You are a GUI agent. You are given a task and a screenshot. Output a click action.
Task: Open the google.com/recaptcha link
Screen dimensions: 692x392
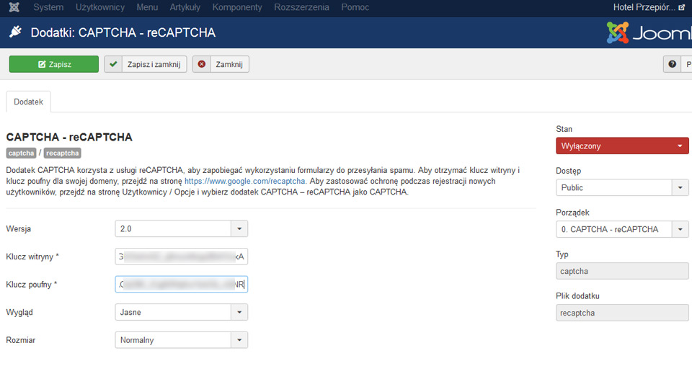(x=245, y=182)
